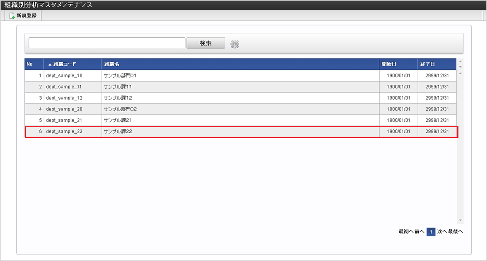
Task: Click the サンプル課12 name cell
Action: (x=240, y=98)
